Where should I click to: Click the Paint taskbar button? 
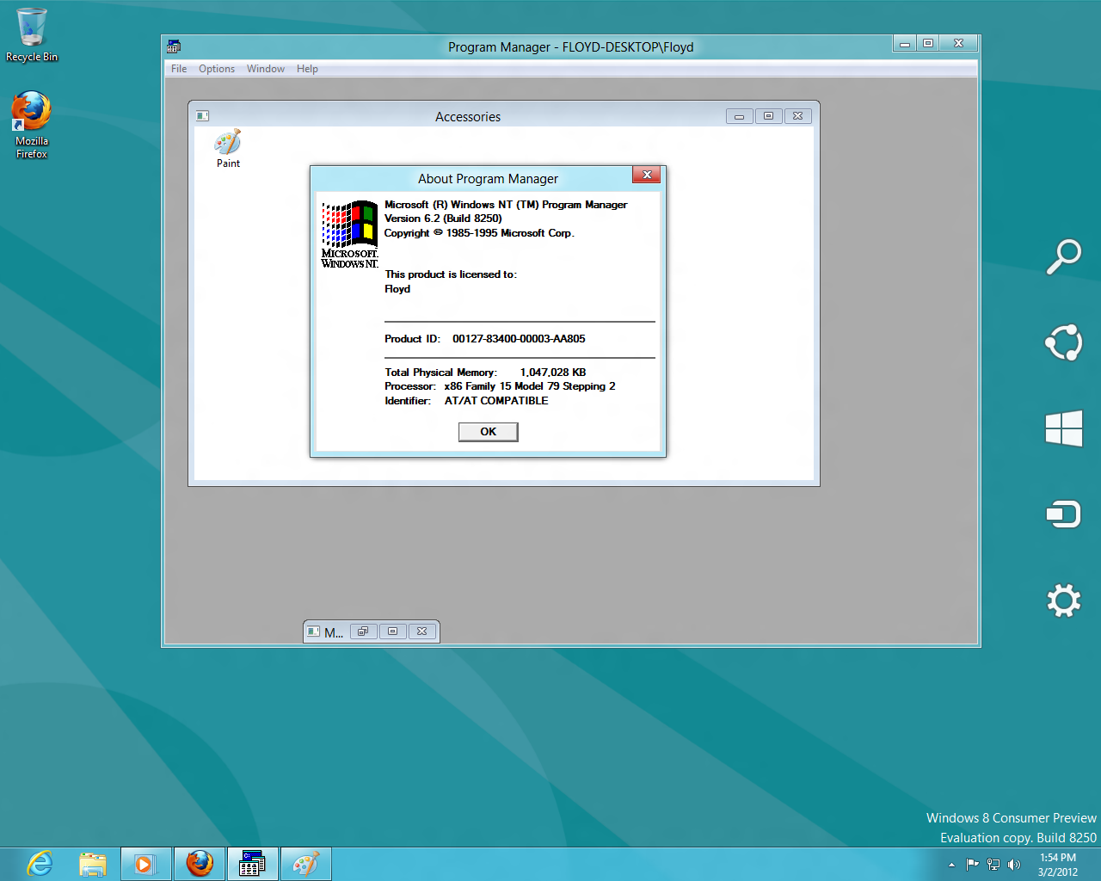pyautogui.click(x=306, y=864)
